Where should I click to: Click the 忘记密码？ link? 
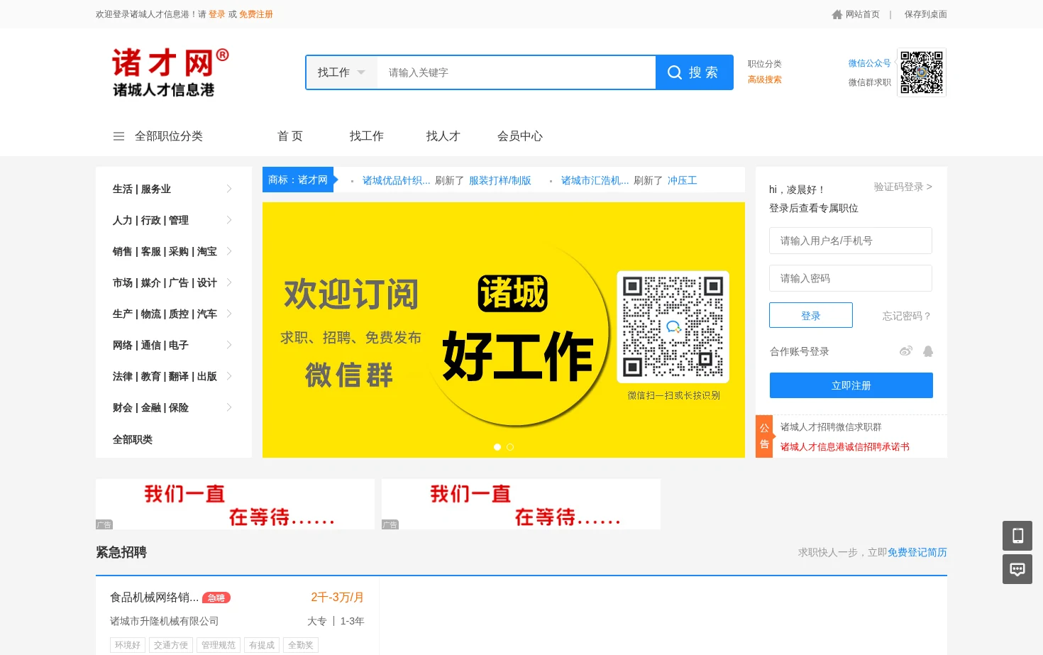click(x=907, y=316)
